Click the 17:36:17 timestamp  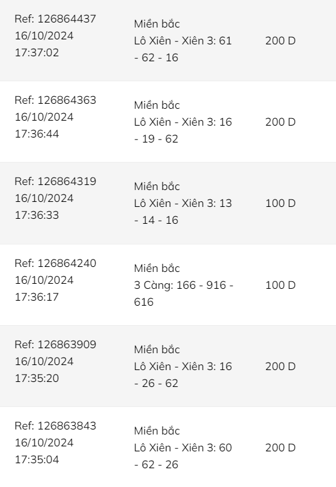[x=37, y=297]
